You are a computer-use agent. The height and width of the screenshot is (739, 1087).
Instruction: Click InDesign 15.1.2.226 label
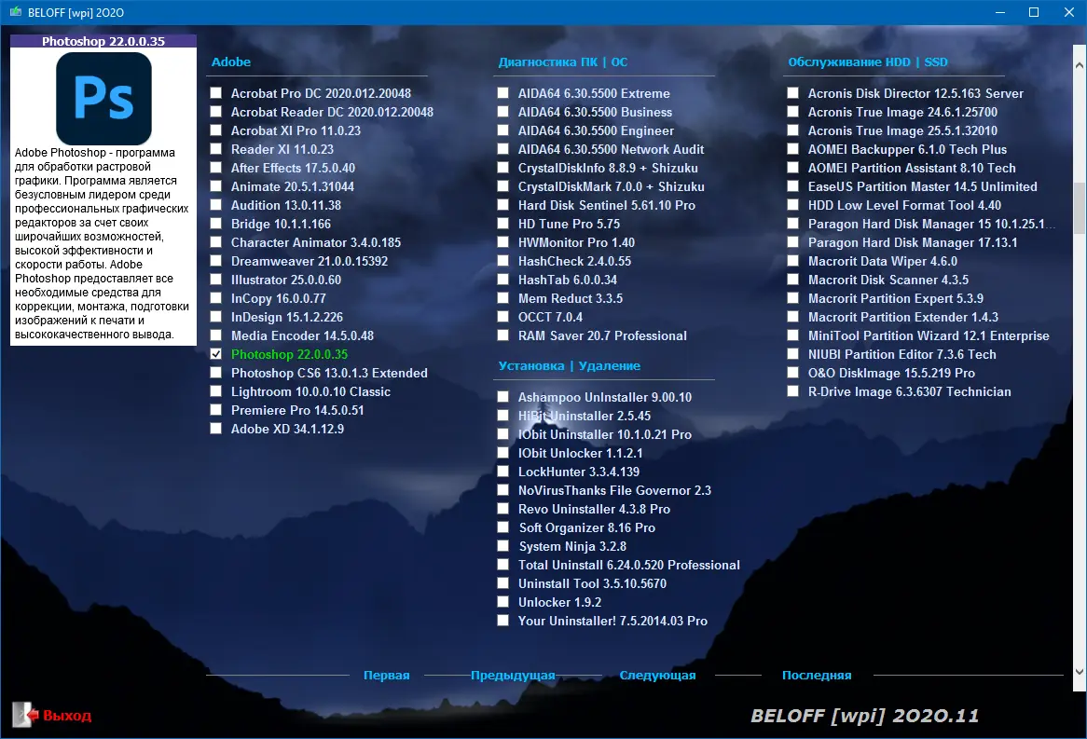pos(287,317)
